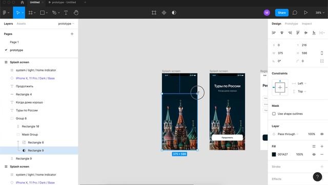This screenshot has height=185, width=328.
Task: Select the Rectangle 8 layer
Action: tap(36, 142)
